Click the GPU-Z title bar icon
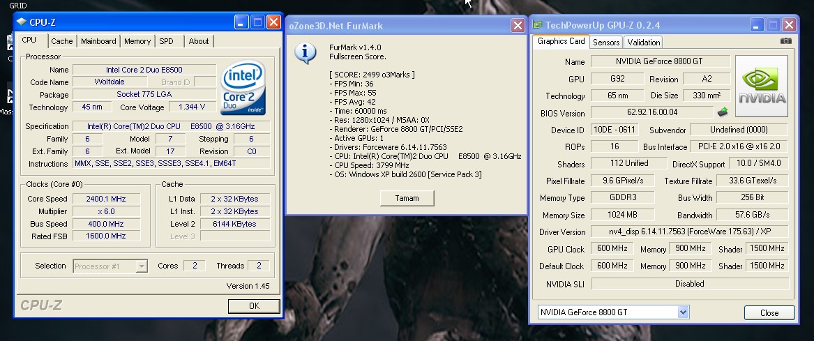 coord(537,25)
